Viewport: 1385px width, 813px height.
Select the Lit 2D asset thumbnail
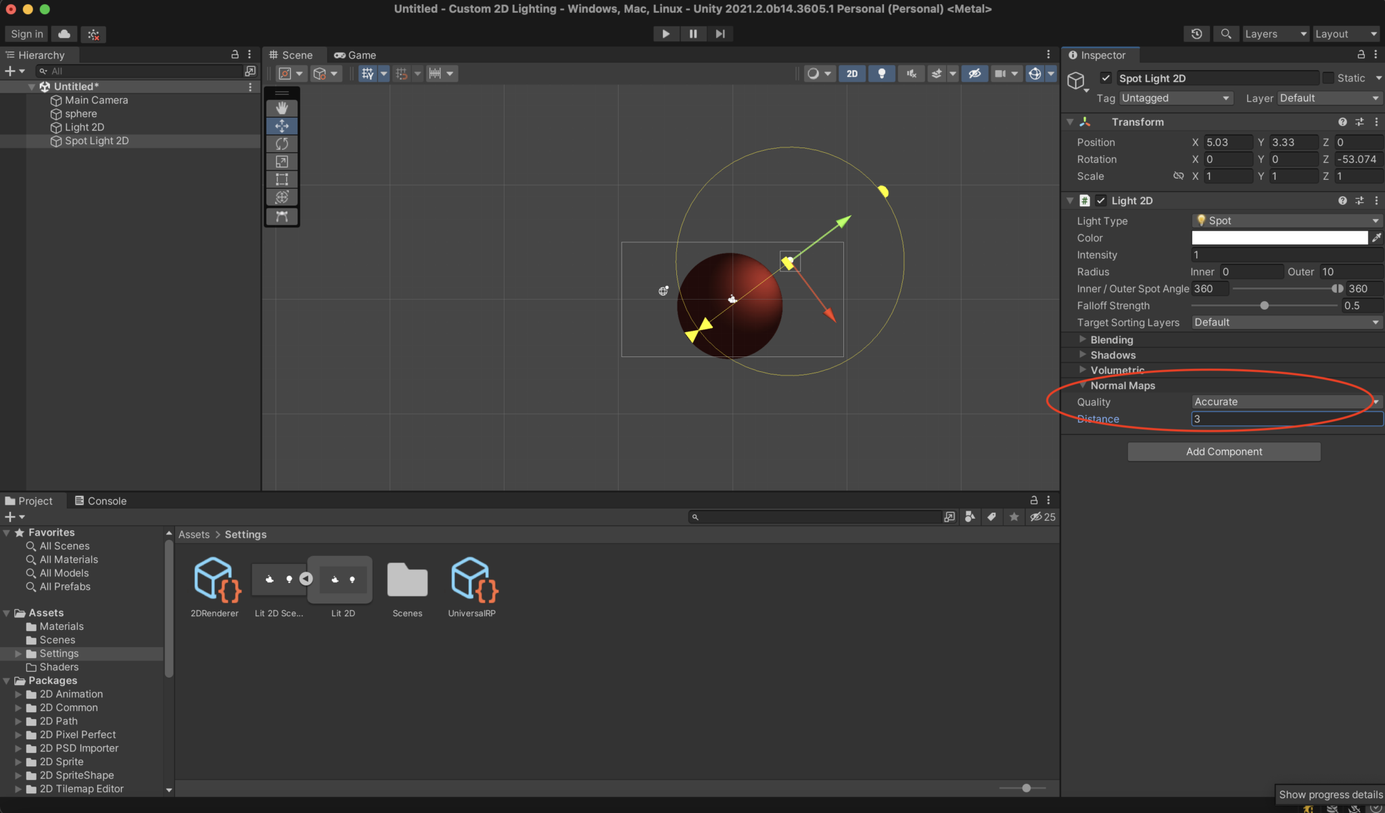(341, 579)
